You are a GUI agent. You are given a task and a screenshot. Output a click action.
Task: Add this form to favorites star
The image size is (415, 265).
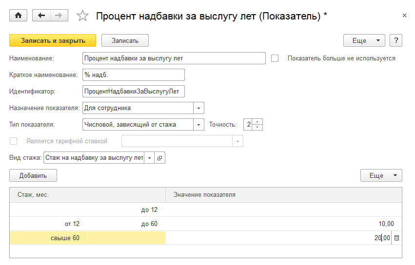pyautogui.click(x=83, y=16)
